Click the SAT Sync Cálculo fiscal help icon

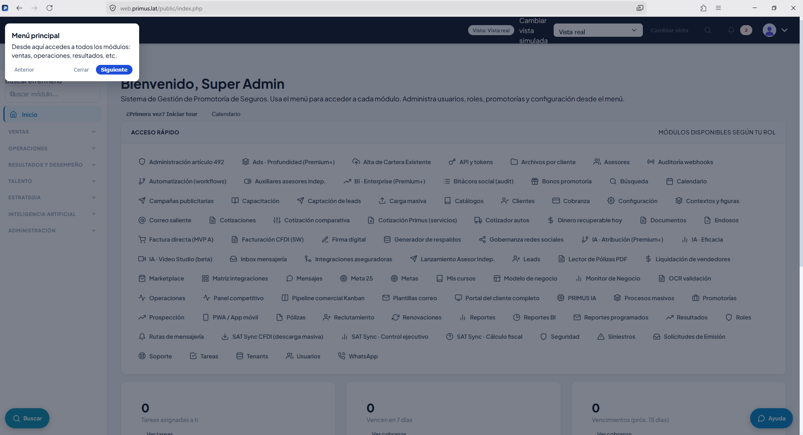tap(450, 337)
